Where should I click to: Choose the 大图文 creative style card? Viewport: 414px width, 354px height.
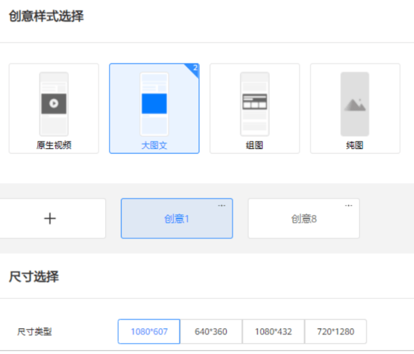pyautogui.click(x=154, y=108)
